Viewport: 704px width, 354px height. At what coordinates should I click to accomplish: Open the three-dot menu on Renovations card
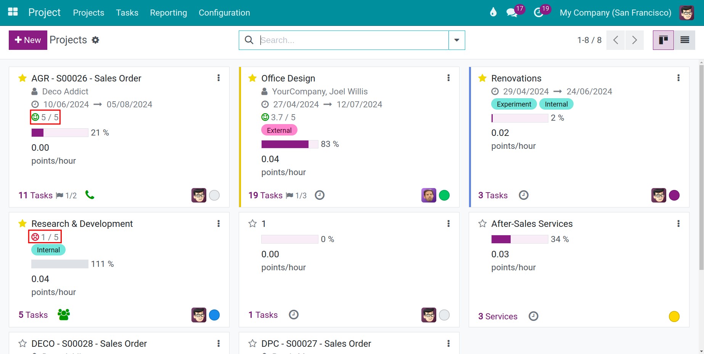coord(678,78)
